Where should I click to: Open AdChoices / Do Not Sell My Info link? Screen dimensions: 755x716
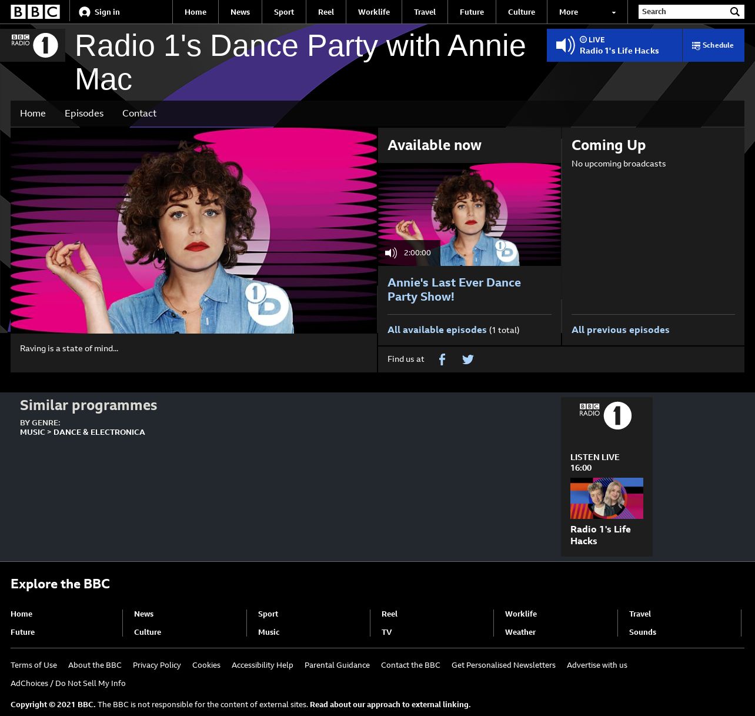pyautogui.click(x=68, y=683)
